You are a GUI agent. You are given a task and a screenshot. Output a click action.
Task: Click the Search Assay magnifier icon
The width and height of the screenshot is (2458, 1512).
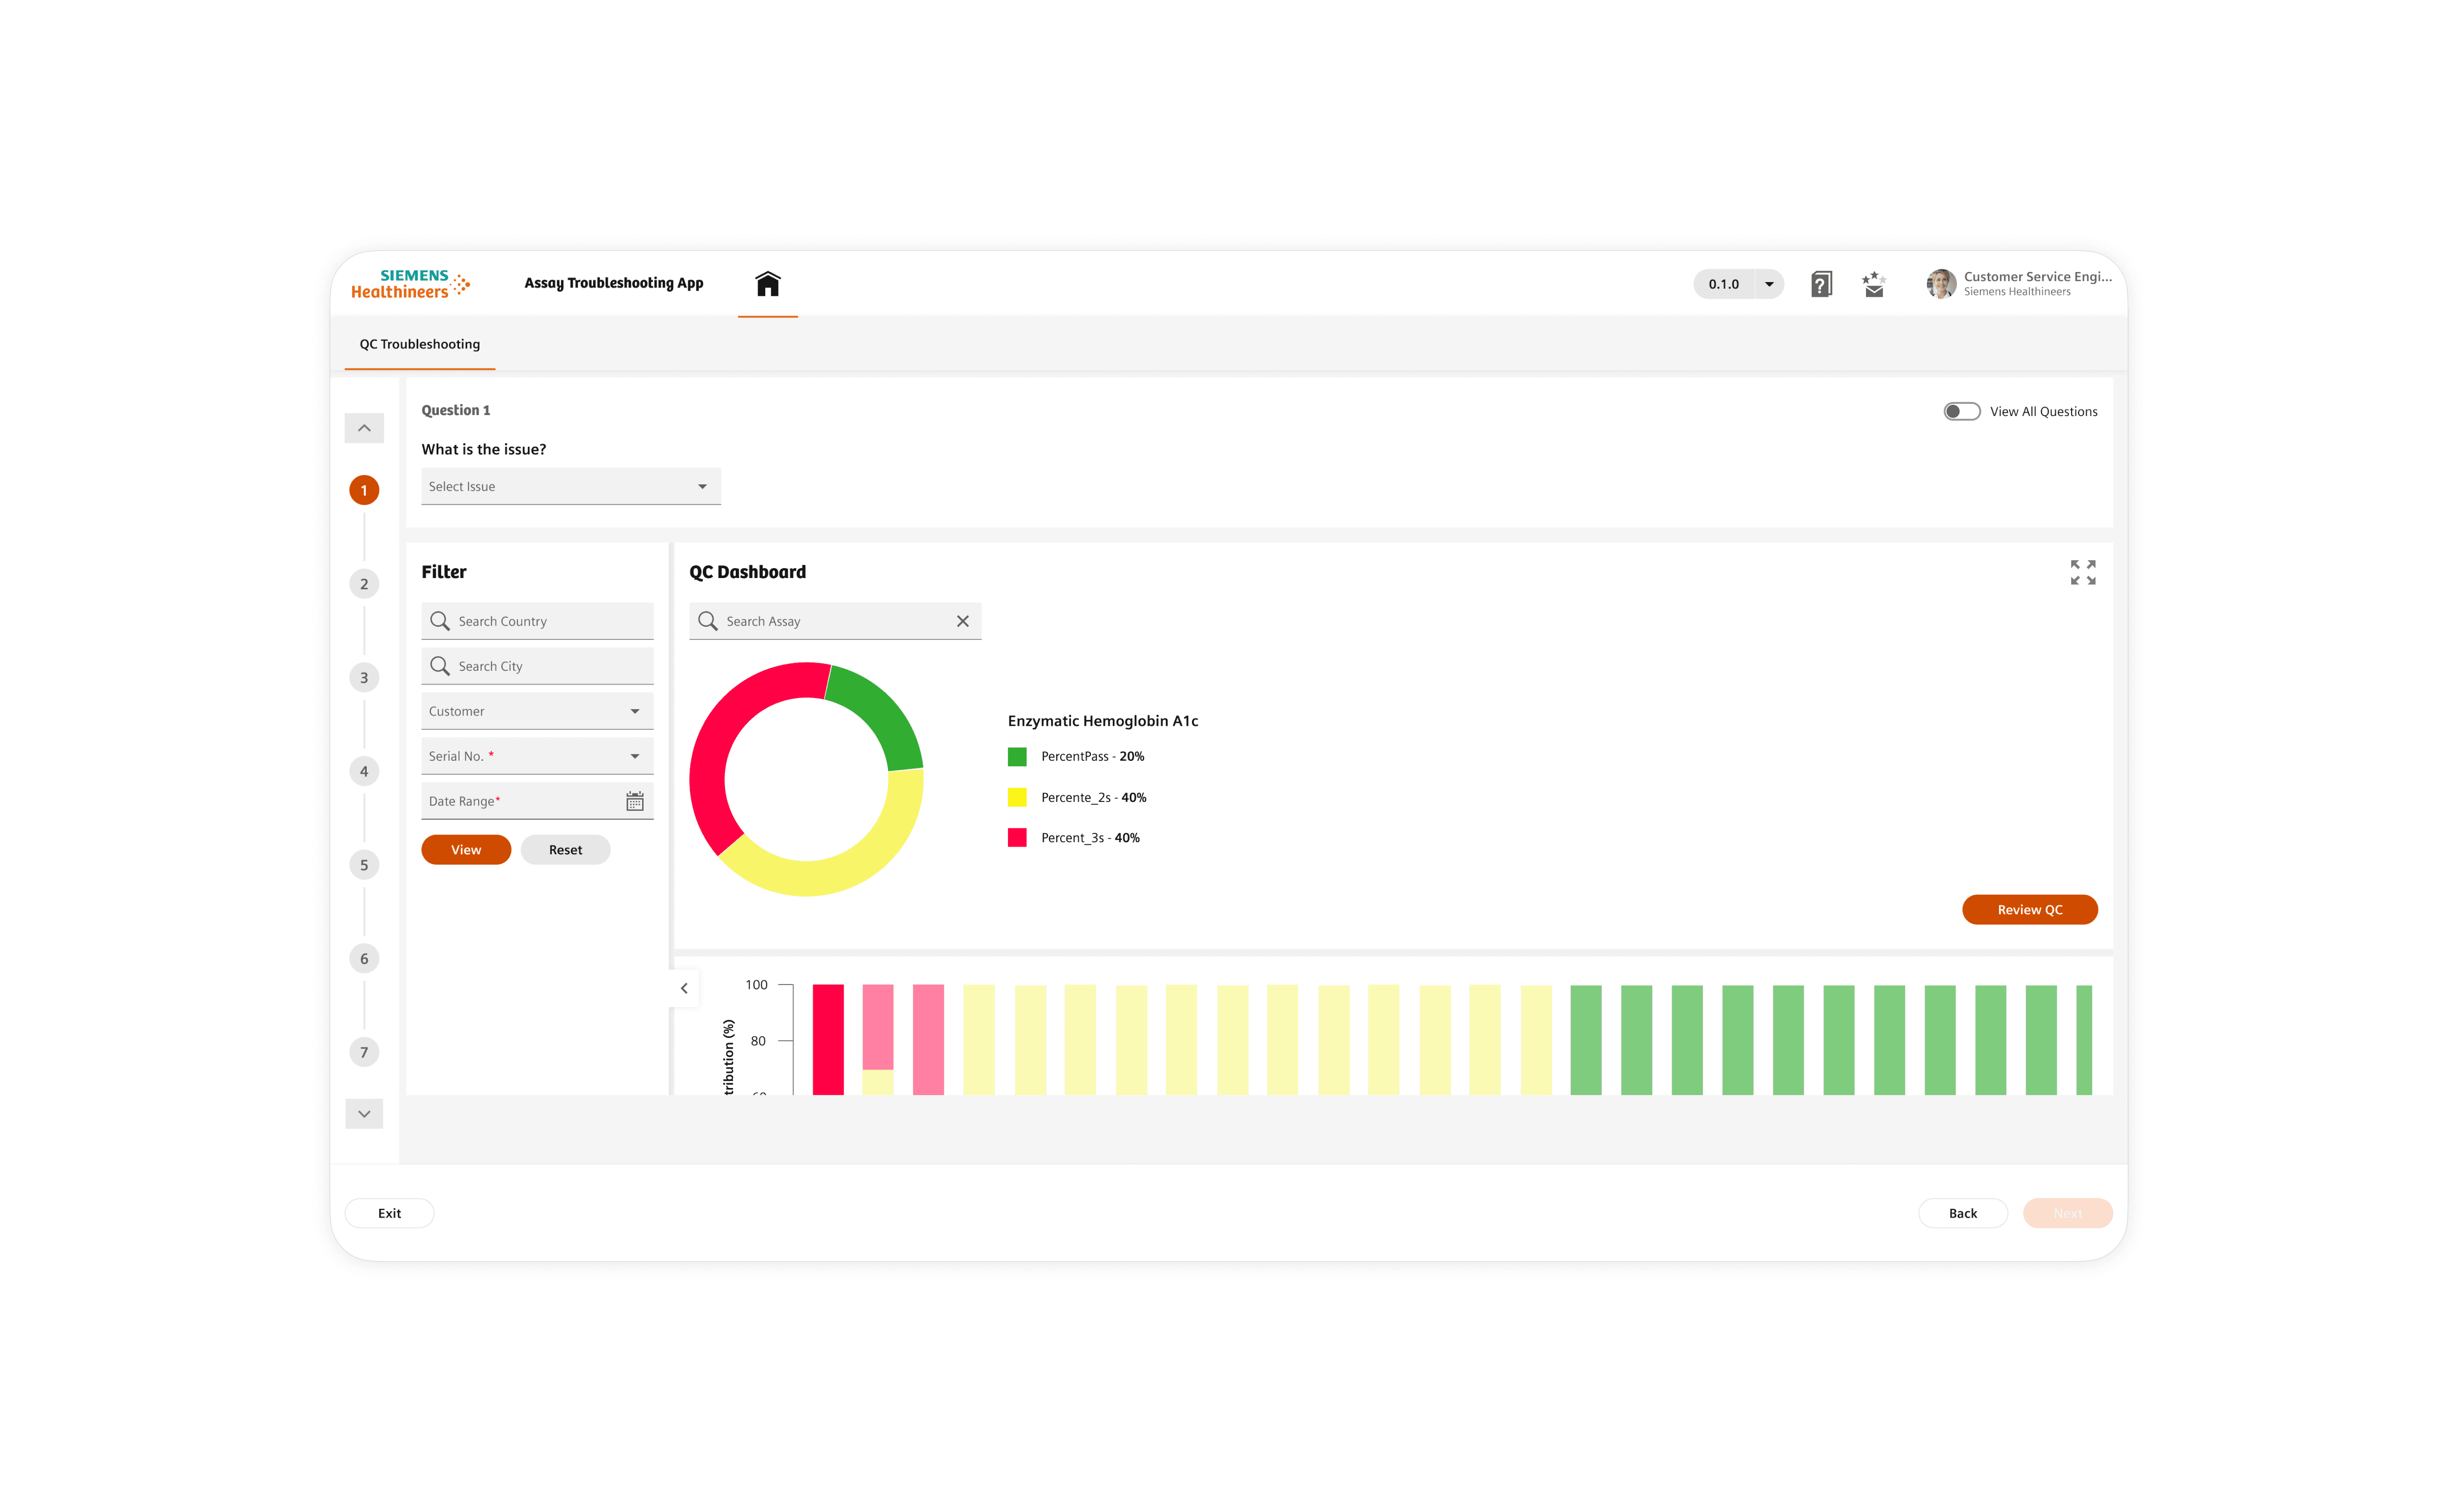(x=707, y=621)
